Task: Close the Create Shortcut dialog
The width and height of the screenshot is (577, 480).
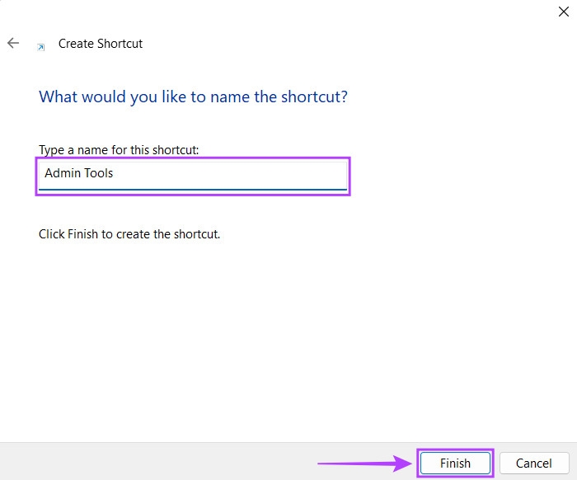Action: pyautogui.click(x=563, y=12)
